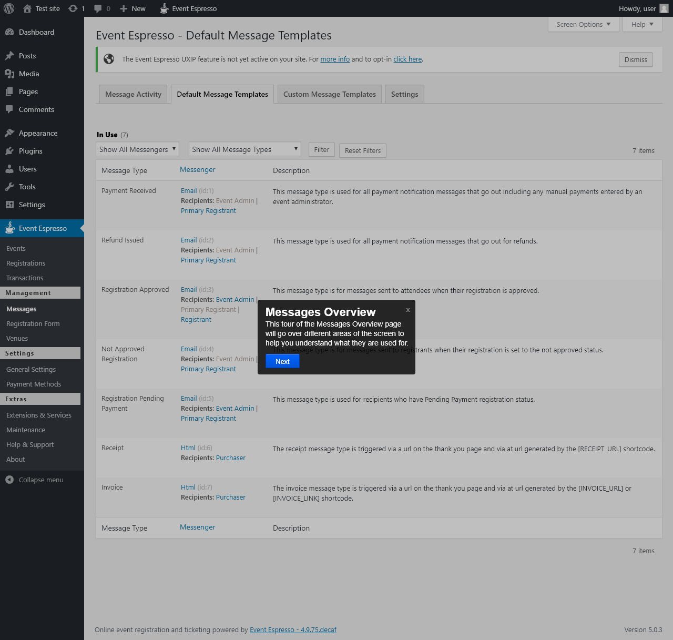Open Registration Form in the sidebar

click(x=33, y=323)
